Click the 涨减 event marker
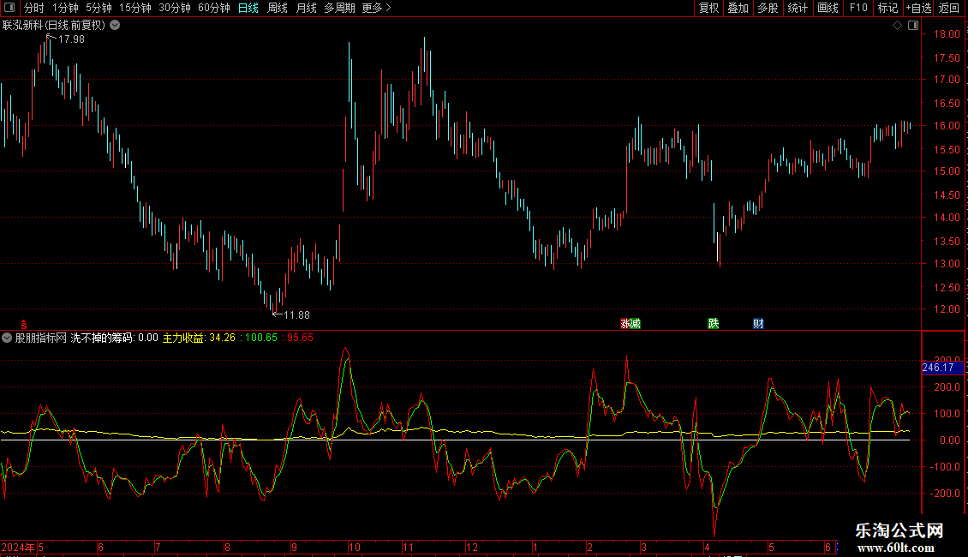This screenshot has height=557, width=968. tap(630, 324)
